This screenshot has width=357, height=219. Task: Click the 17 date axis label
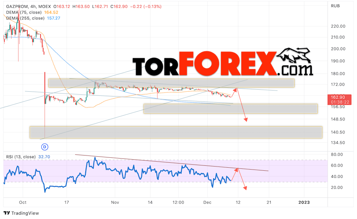pos(66,202)
